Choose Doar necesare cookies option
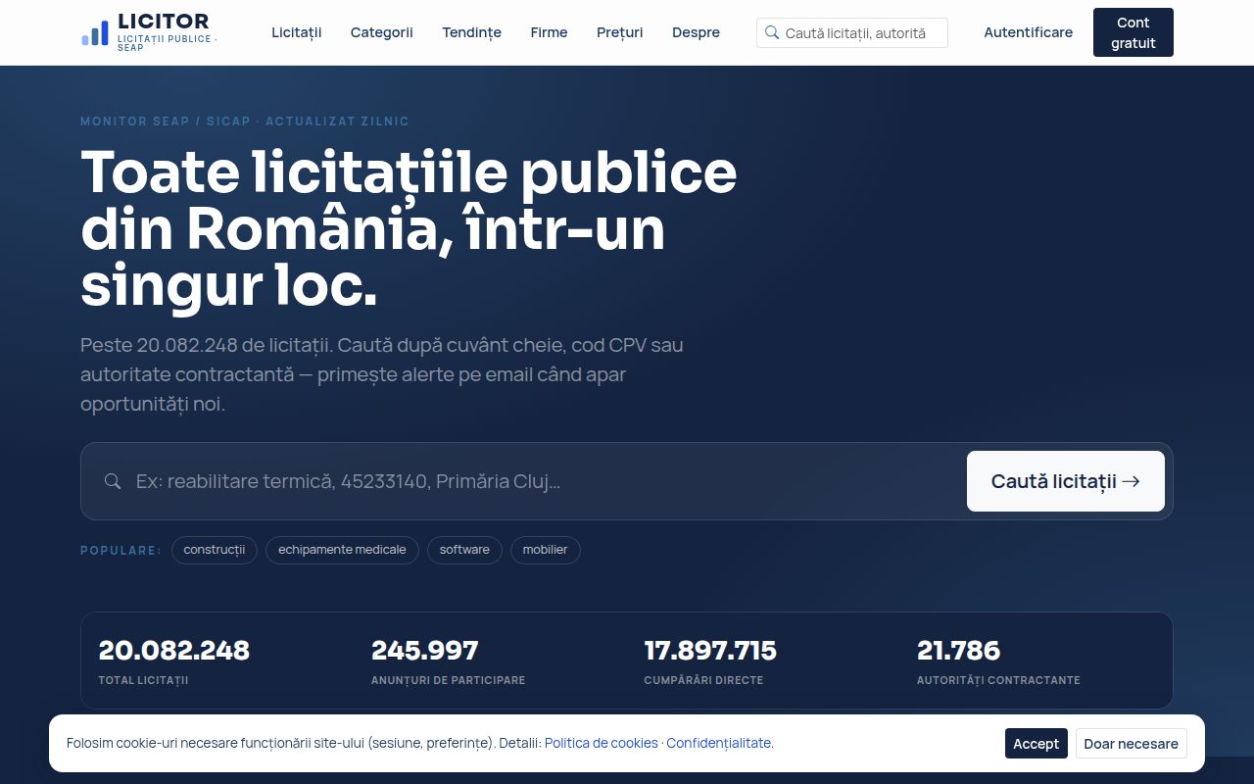This screenshot has width=1254, height=784. (x=1132, y=744)
